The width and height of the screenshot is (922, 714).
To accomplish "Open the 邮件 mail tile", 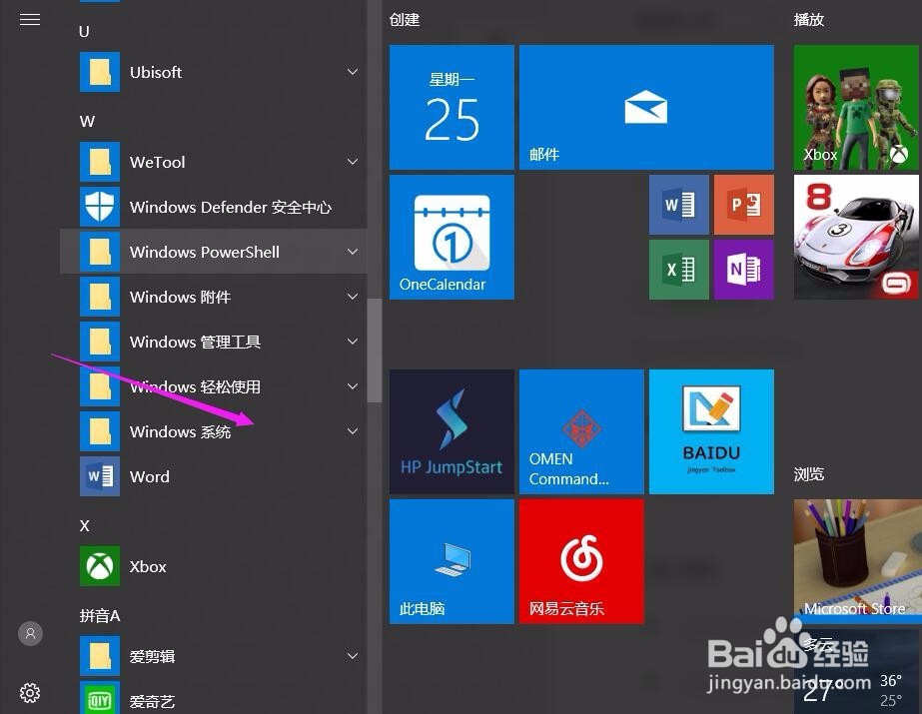I will (646, 108).
